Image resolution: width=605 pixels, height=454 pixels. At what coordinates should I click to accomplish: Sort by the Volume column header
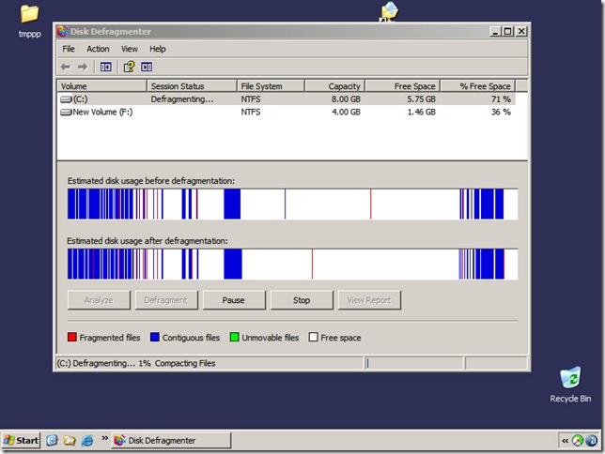pyautogui.click(x=101, y=86)
